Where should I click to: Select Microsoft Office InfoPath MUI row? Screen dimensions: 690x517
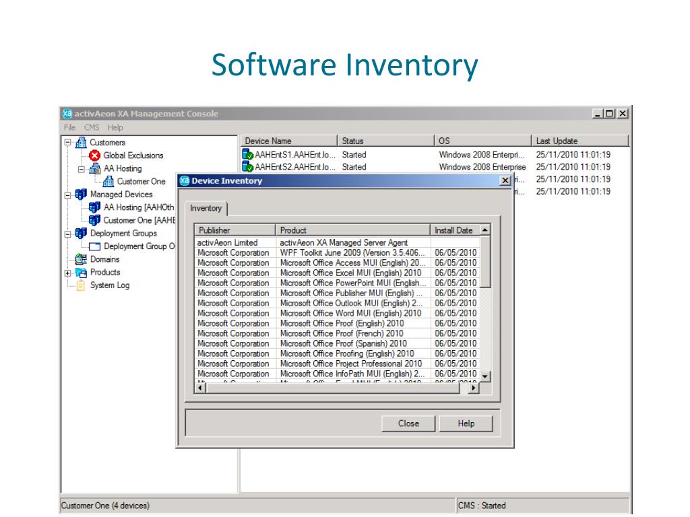coord(337,374)
